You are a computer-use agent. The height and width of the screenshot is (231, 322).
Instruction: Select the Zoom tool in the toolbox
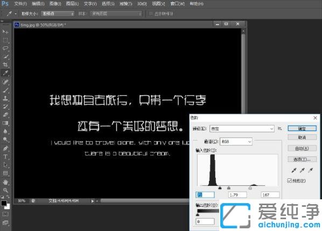pos(5,190)
